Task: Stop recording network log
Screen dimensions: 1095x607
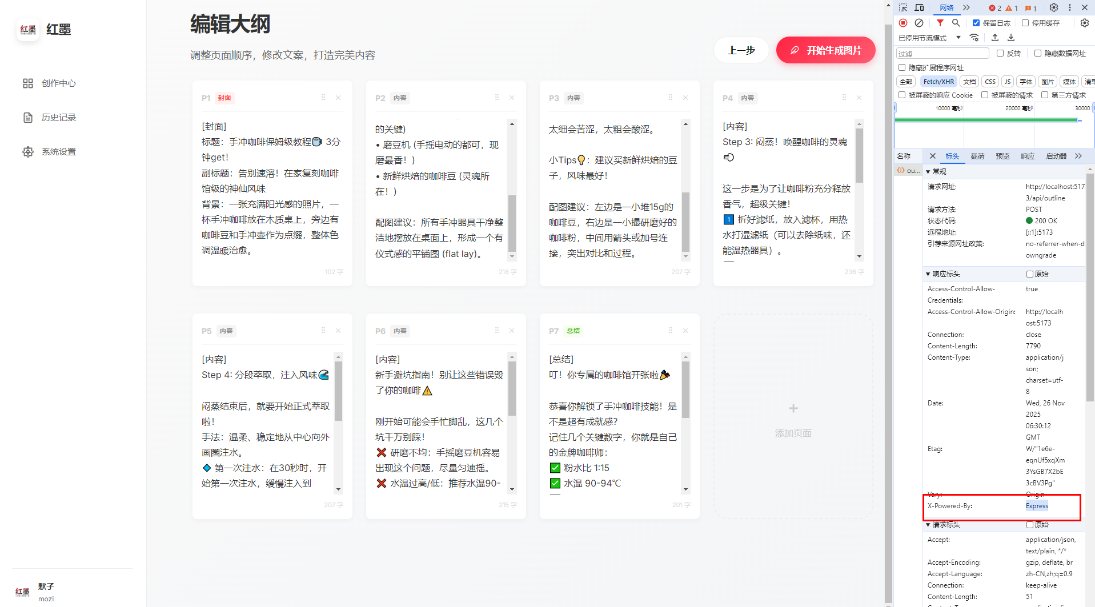Action: [x=903, y=23]
